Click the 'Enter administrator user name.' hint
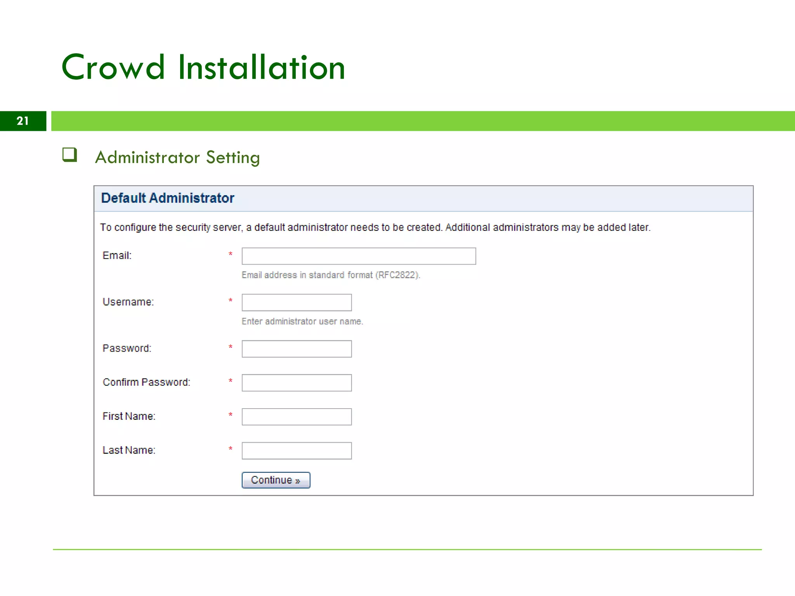795x596 pixels. 302,321
